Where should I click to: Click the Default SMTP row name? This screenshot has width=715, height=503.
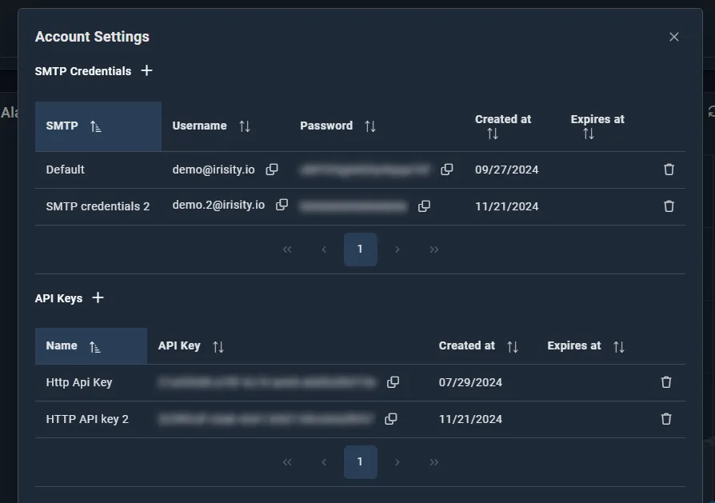[66, 170]
